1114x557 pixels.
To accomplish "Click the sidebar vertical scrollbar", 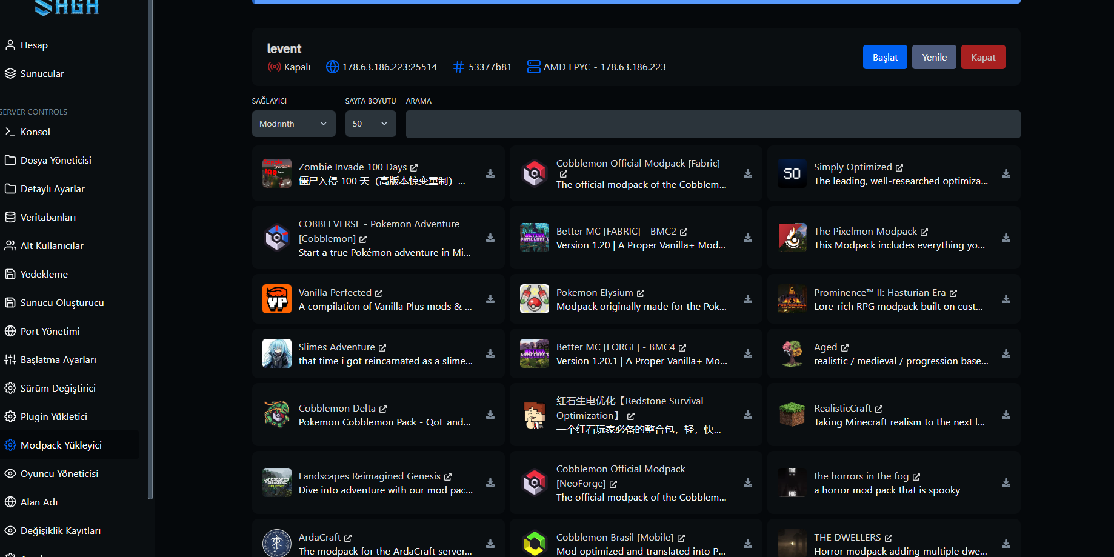I will [x=150, y=248].
